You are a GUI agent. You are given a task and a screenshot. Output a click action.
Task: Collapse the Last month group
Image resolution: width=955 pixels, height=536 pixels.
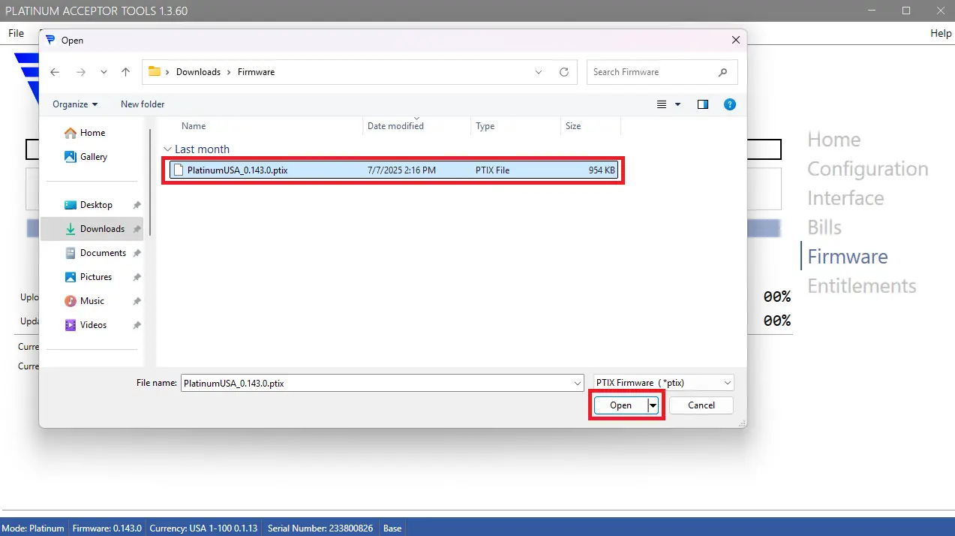(168, 149)
